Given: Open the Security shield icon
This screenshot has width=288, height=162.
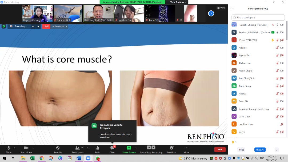Looking at the screenshot, I should tap(58, 148).
